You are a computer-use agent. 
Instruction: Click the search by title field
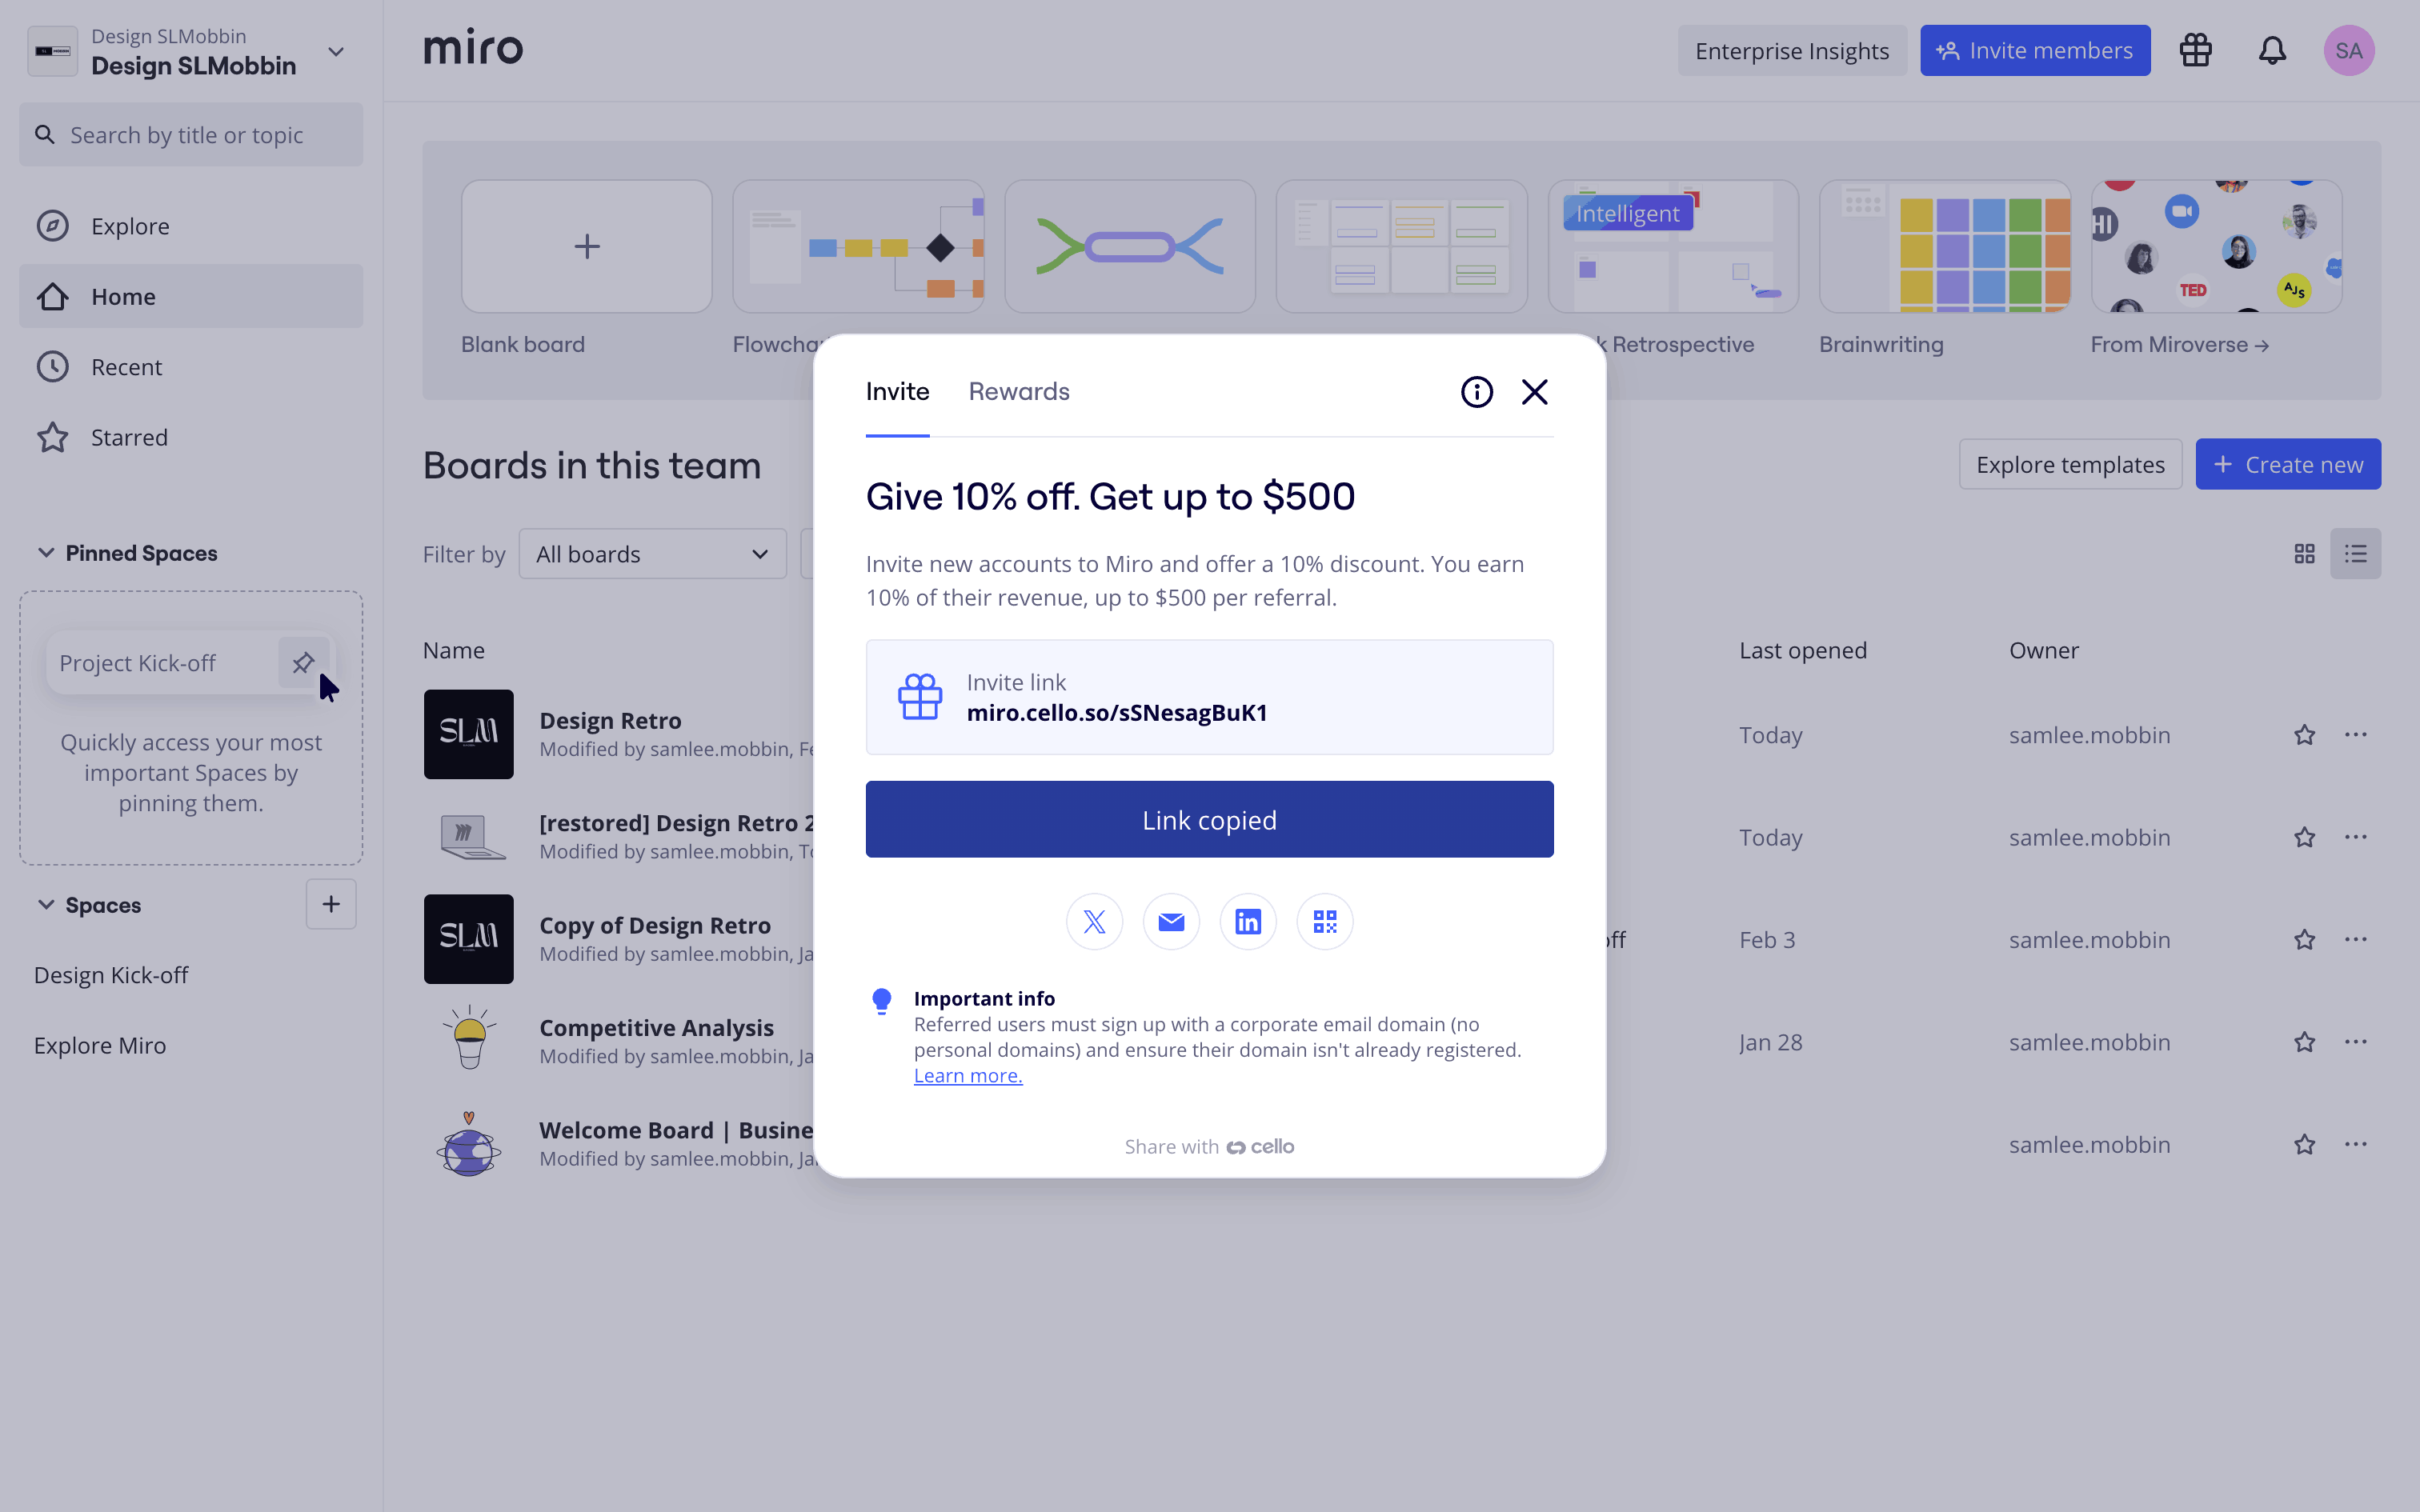pyautogui.click(x=191, y=135)
